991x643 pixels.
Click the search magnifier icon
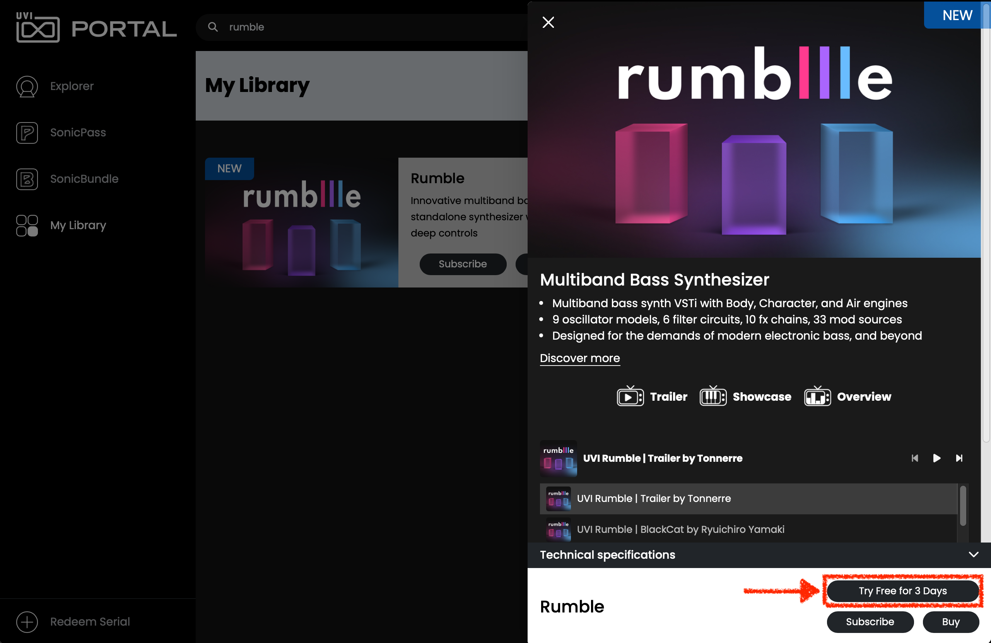coord(213,27)
